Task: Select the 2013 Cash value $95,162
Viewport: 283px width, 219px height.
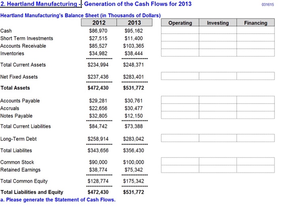Action: [134, 31]
